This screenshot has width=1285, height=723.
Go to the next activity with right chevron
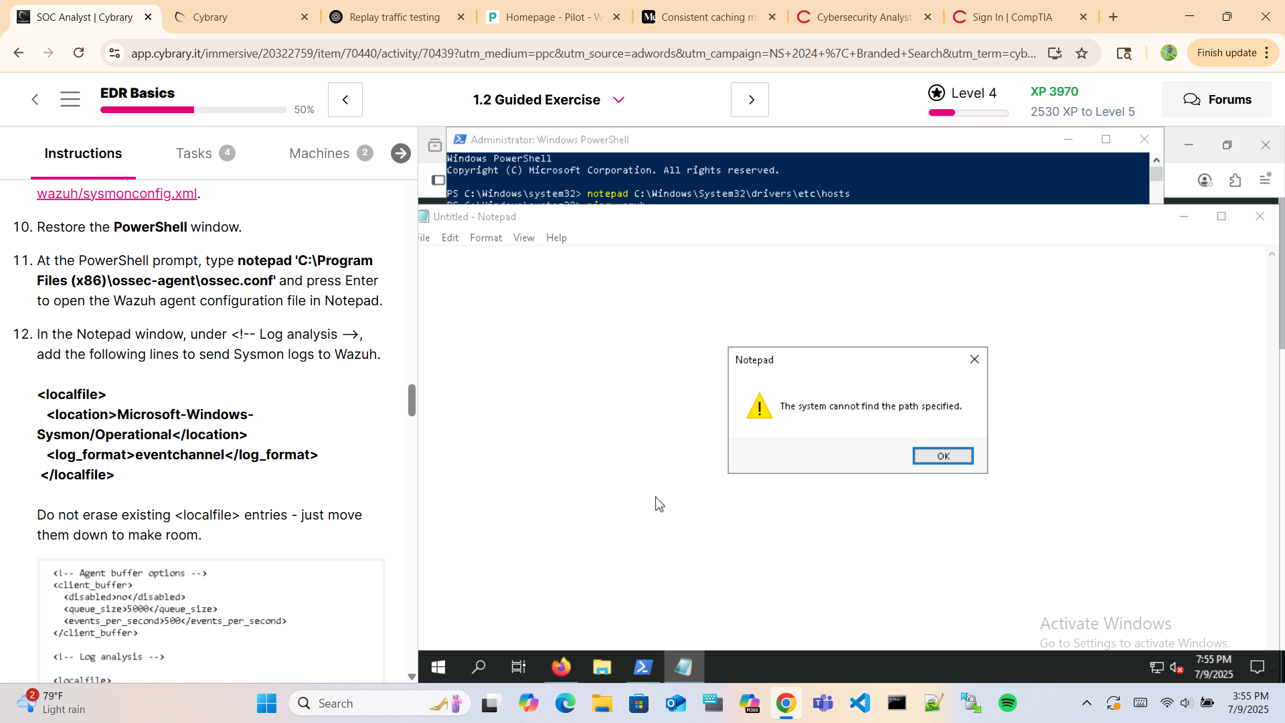click(750, 100)
